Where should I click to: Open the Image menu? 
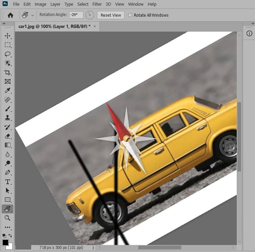coord(40,4)
